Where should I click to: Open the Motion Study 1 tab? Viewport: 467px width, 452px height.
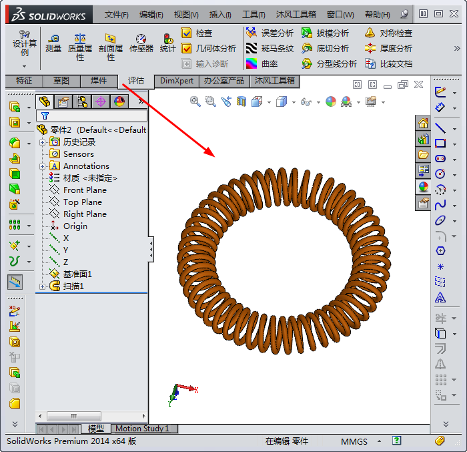[x=143, y=429]
